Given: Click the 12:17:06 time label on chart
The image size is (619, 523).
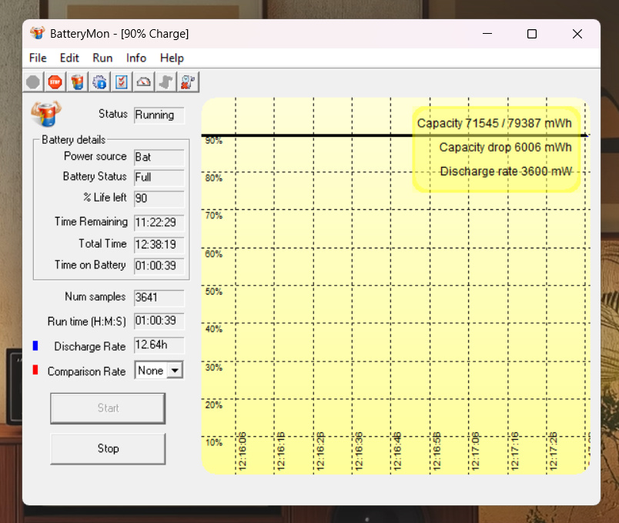Looking at the screenshot, I should point(475,451).
